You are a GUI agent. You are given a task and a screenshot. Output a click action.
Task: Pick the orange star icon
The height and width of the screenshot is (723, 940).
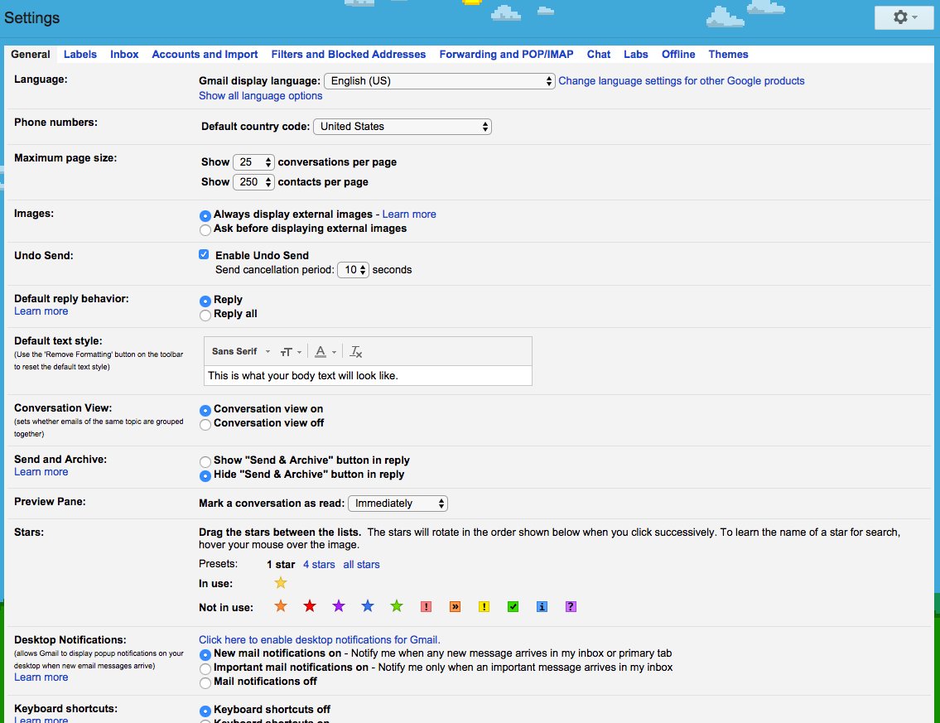(x=281, y=606)
